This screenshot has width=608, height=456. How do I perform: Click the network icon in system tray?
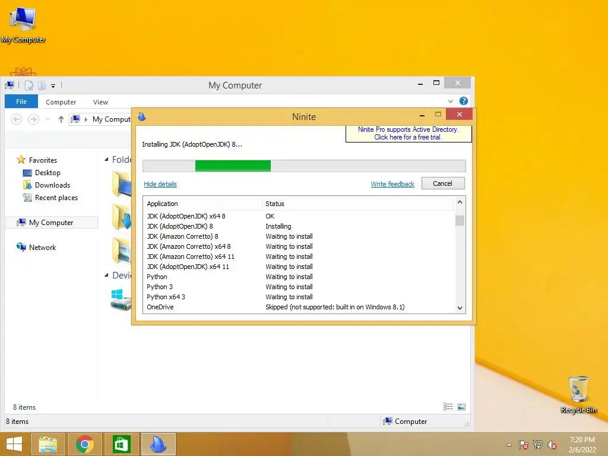(538, 445)
